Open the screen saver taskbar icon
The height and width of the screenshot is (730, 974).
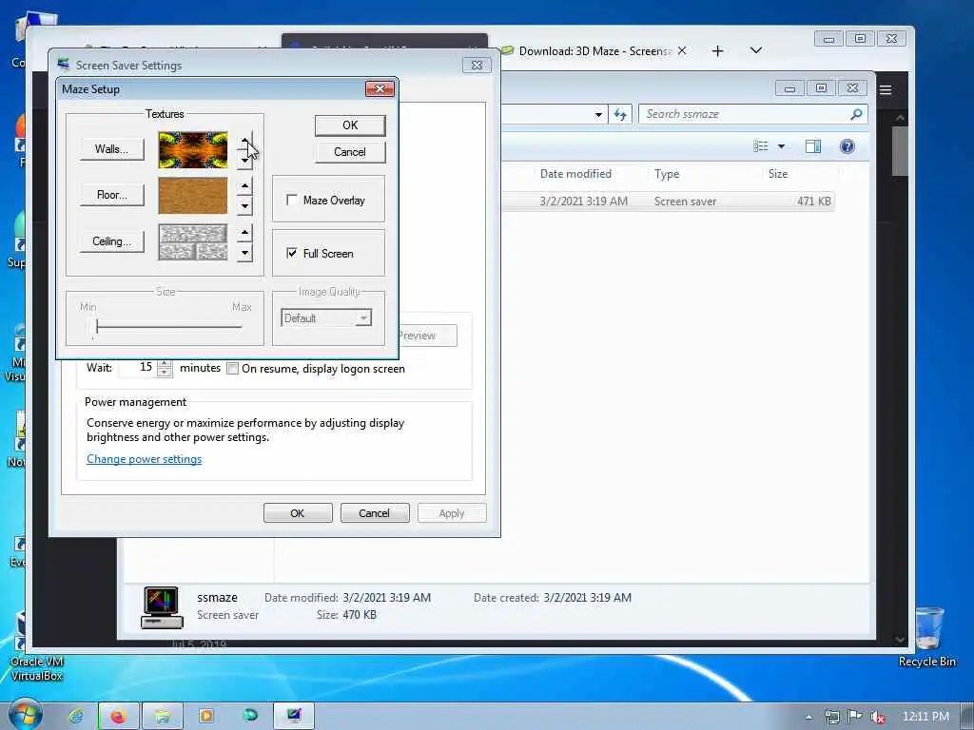[295, 717]
